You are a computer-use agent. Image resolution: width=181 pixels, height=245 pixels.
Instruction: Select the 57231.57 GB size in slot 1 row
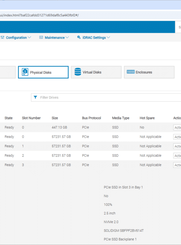(61, 146)
